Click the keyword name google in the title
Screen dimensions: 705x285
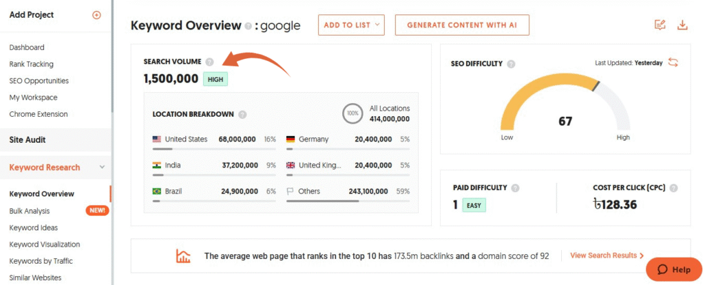280,25
